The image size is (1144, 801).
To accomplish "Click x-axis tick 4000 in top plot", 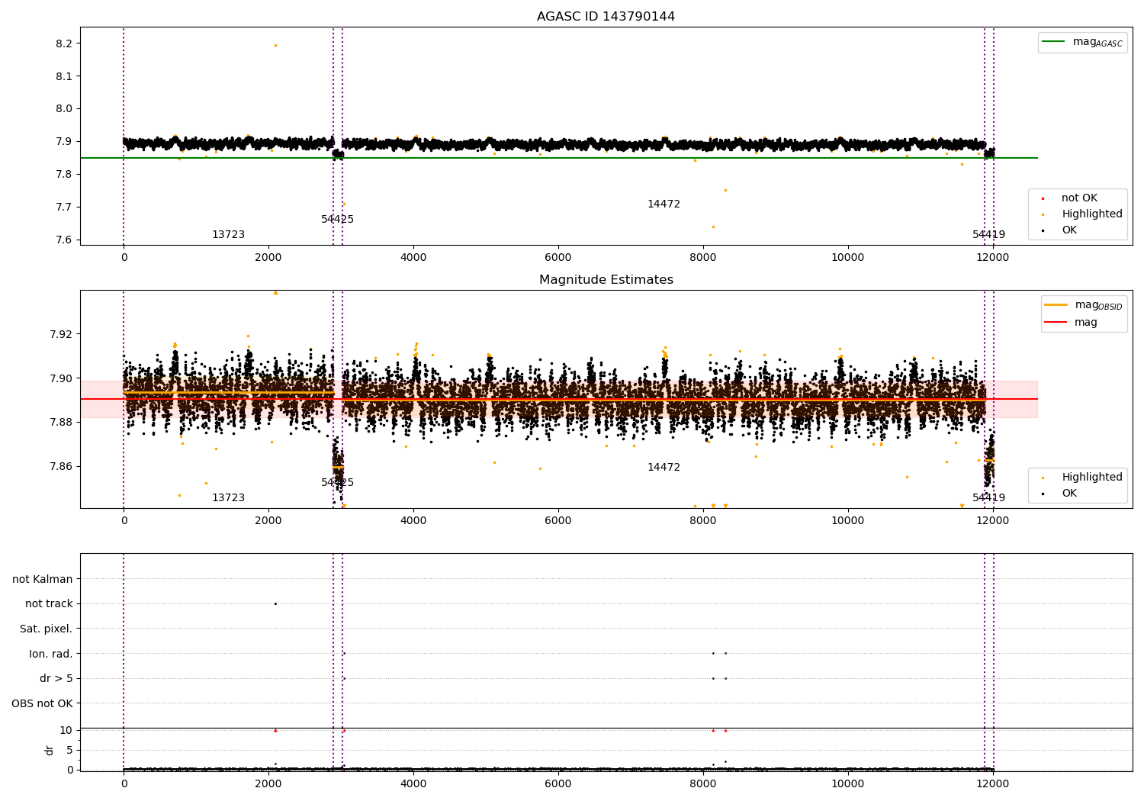I will click(413, 257).
